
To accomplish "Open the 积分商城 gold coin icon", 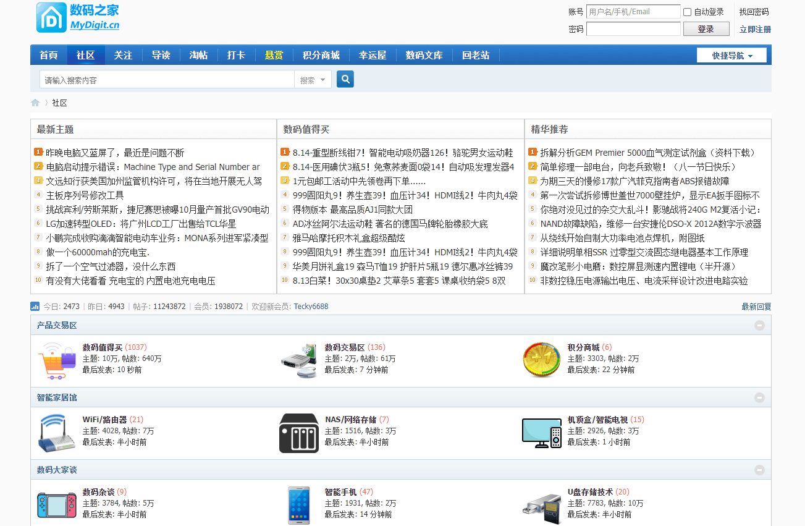I will tap(542, 360).
